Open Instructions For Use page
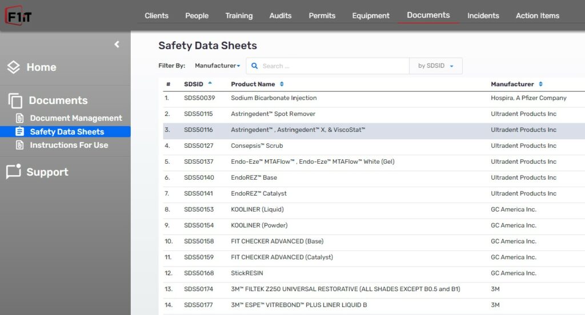The height and width of the screenshot is (315, 585). click(x=69, y=145)
